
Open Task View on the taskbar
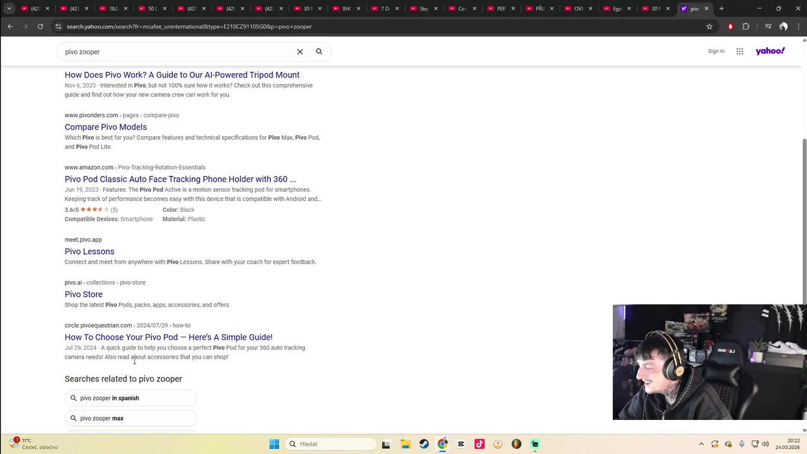pos(386,444)
